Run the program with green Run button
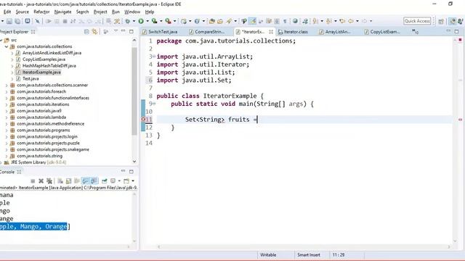The width and height of the screenshot is (465, 261). click(141, 21)
